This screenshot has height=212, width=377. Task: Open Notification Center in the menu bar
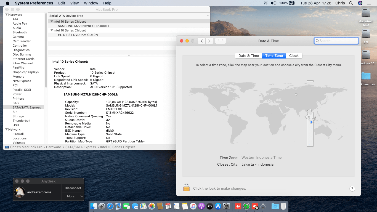click(368, 3)
